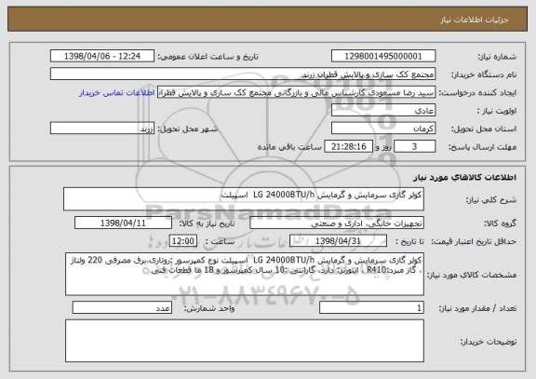The height and width of the screenshot is (379, 536).
Task: Click the label تاریخ و ساعت اعلان عمومی
Action: 208,57
